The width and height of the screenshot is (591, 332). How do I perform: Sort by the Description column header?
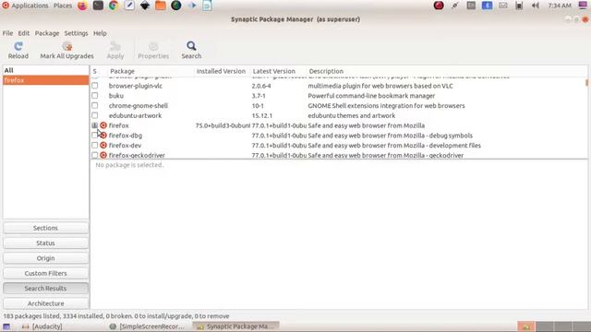point(447,71)
